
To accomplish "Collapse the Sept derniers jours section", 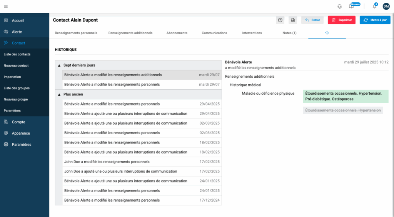I will pos(59,65).
